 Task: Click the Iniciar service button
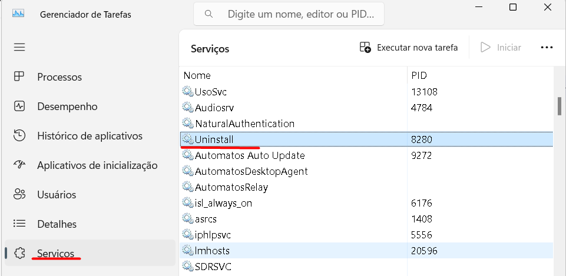pyautogui.click(x=501, y=48)
